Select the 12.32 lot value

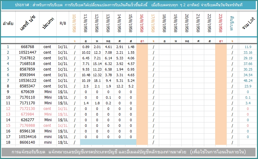coord(97,75)
